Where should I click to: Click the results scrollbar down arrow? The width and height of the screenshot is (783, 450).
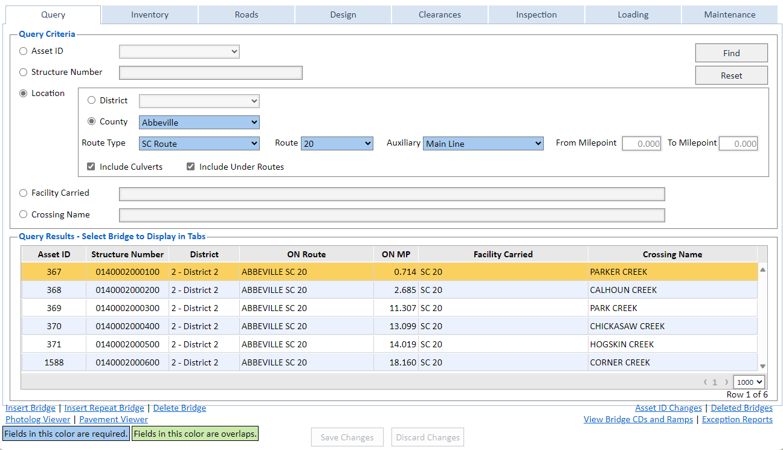(762, 366)
